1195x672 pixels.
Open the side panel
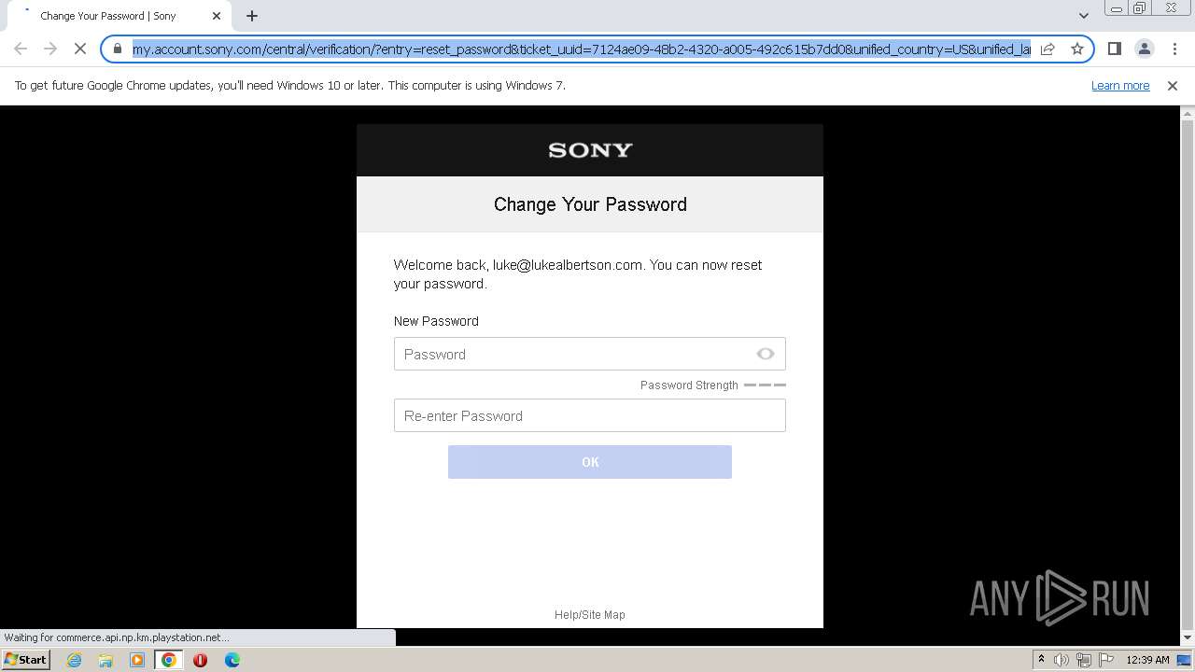pos(1114,49)
